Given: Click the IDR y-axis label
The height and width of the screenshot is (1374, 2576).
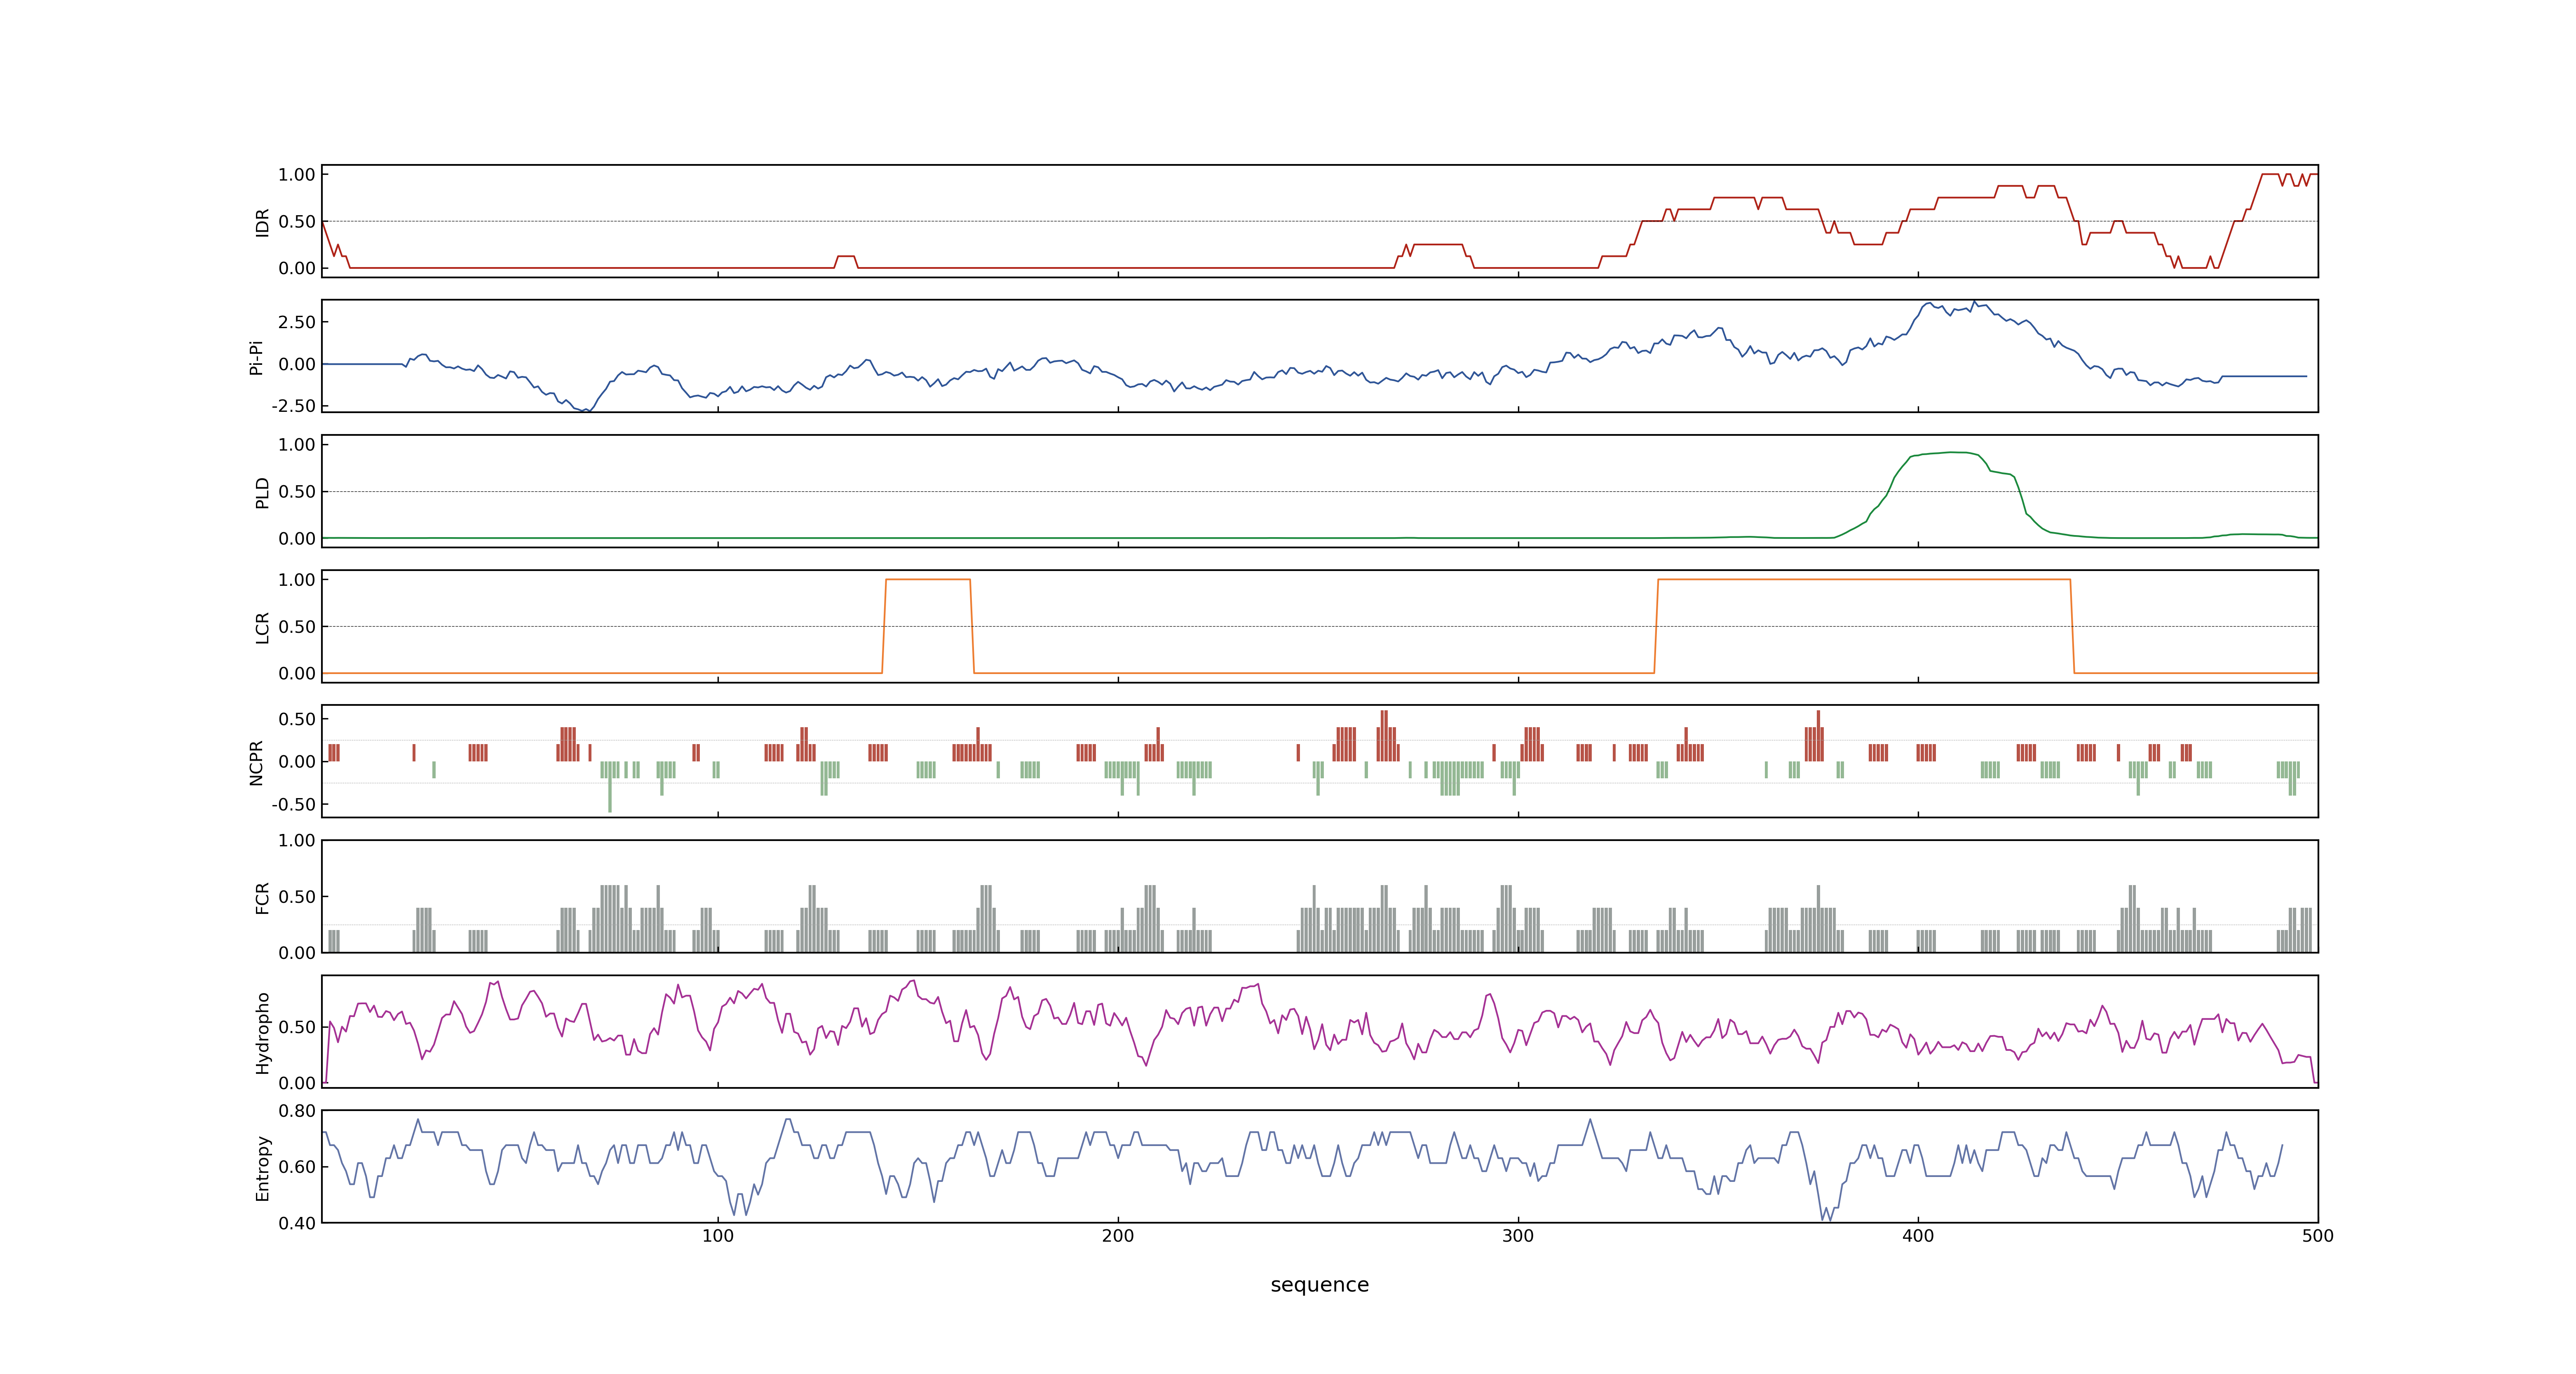Looking at the screenshot, I should [x=262, y=222].
